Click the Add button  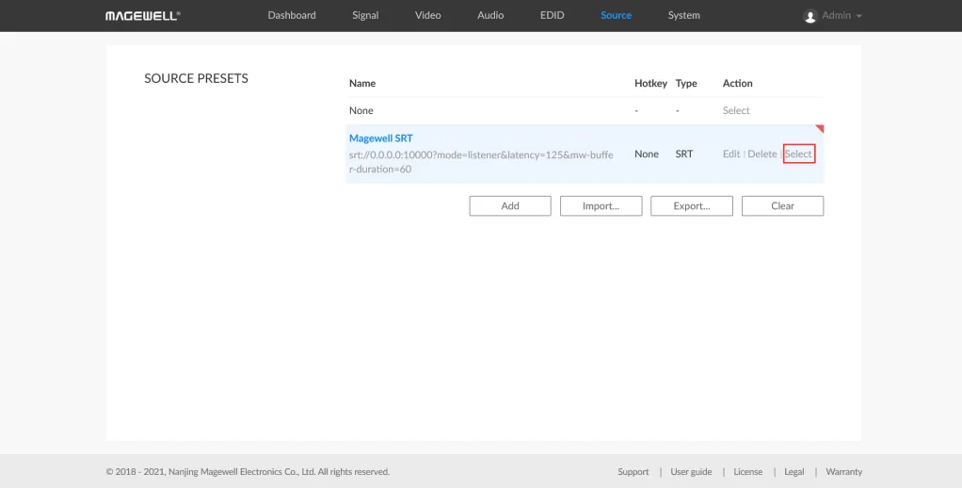pos(510,206)
